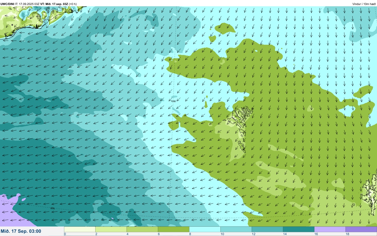Click the legend tick value '18'
This screenshot has height=236, width=377.
click(x=347, y=234)
